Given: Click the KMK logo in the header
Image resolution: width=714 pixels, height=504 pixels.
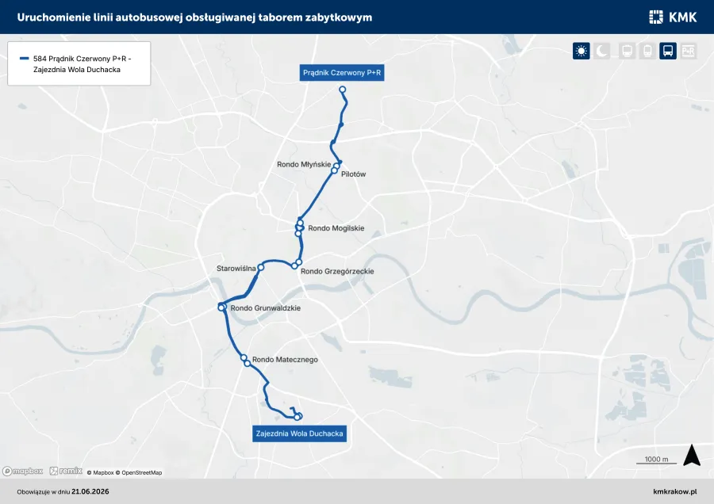Looking at the screenshot, I should click(x=673, y=17).
